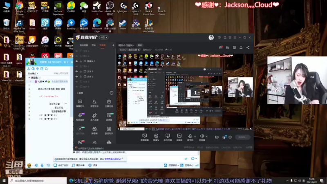Viewport: 327px width, 184px height.
Task: Open the YY accompaniment music button
Action: 78,165
